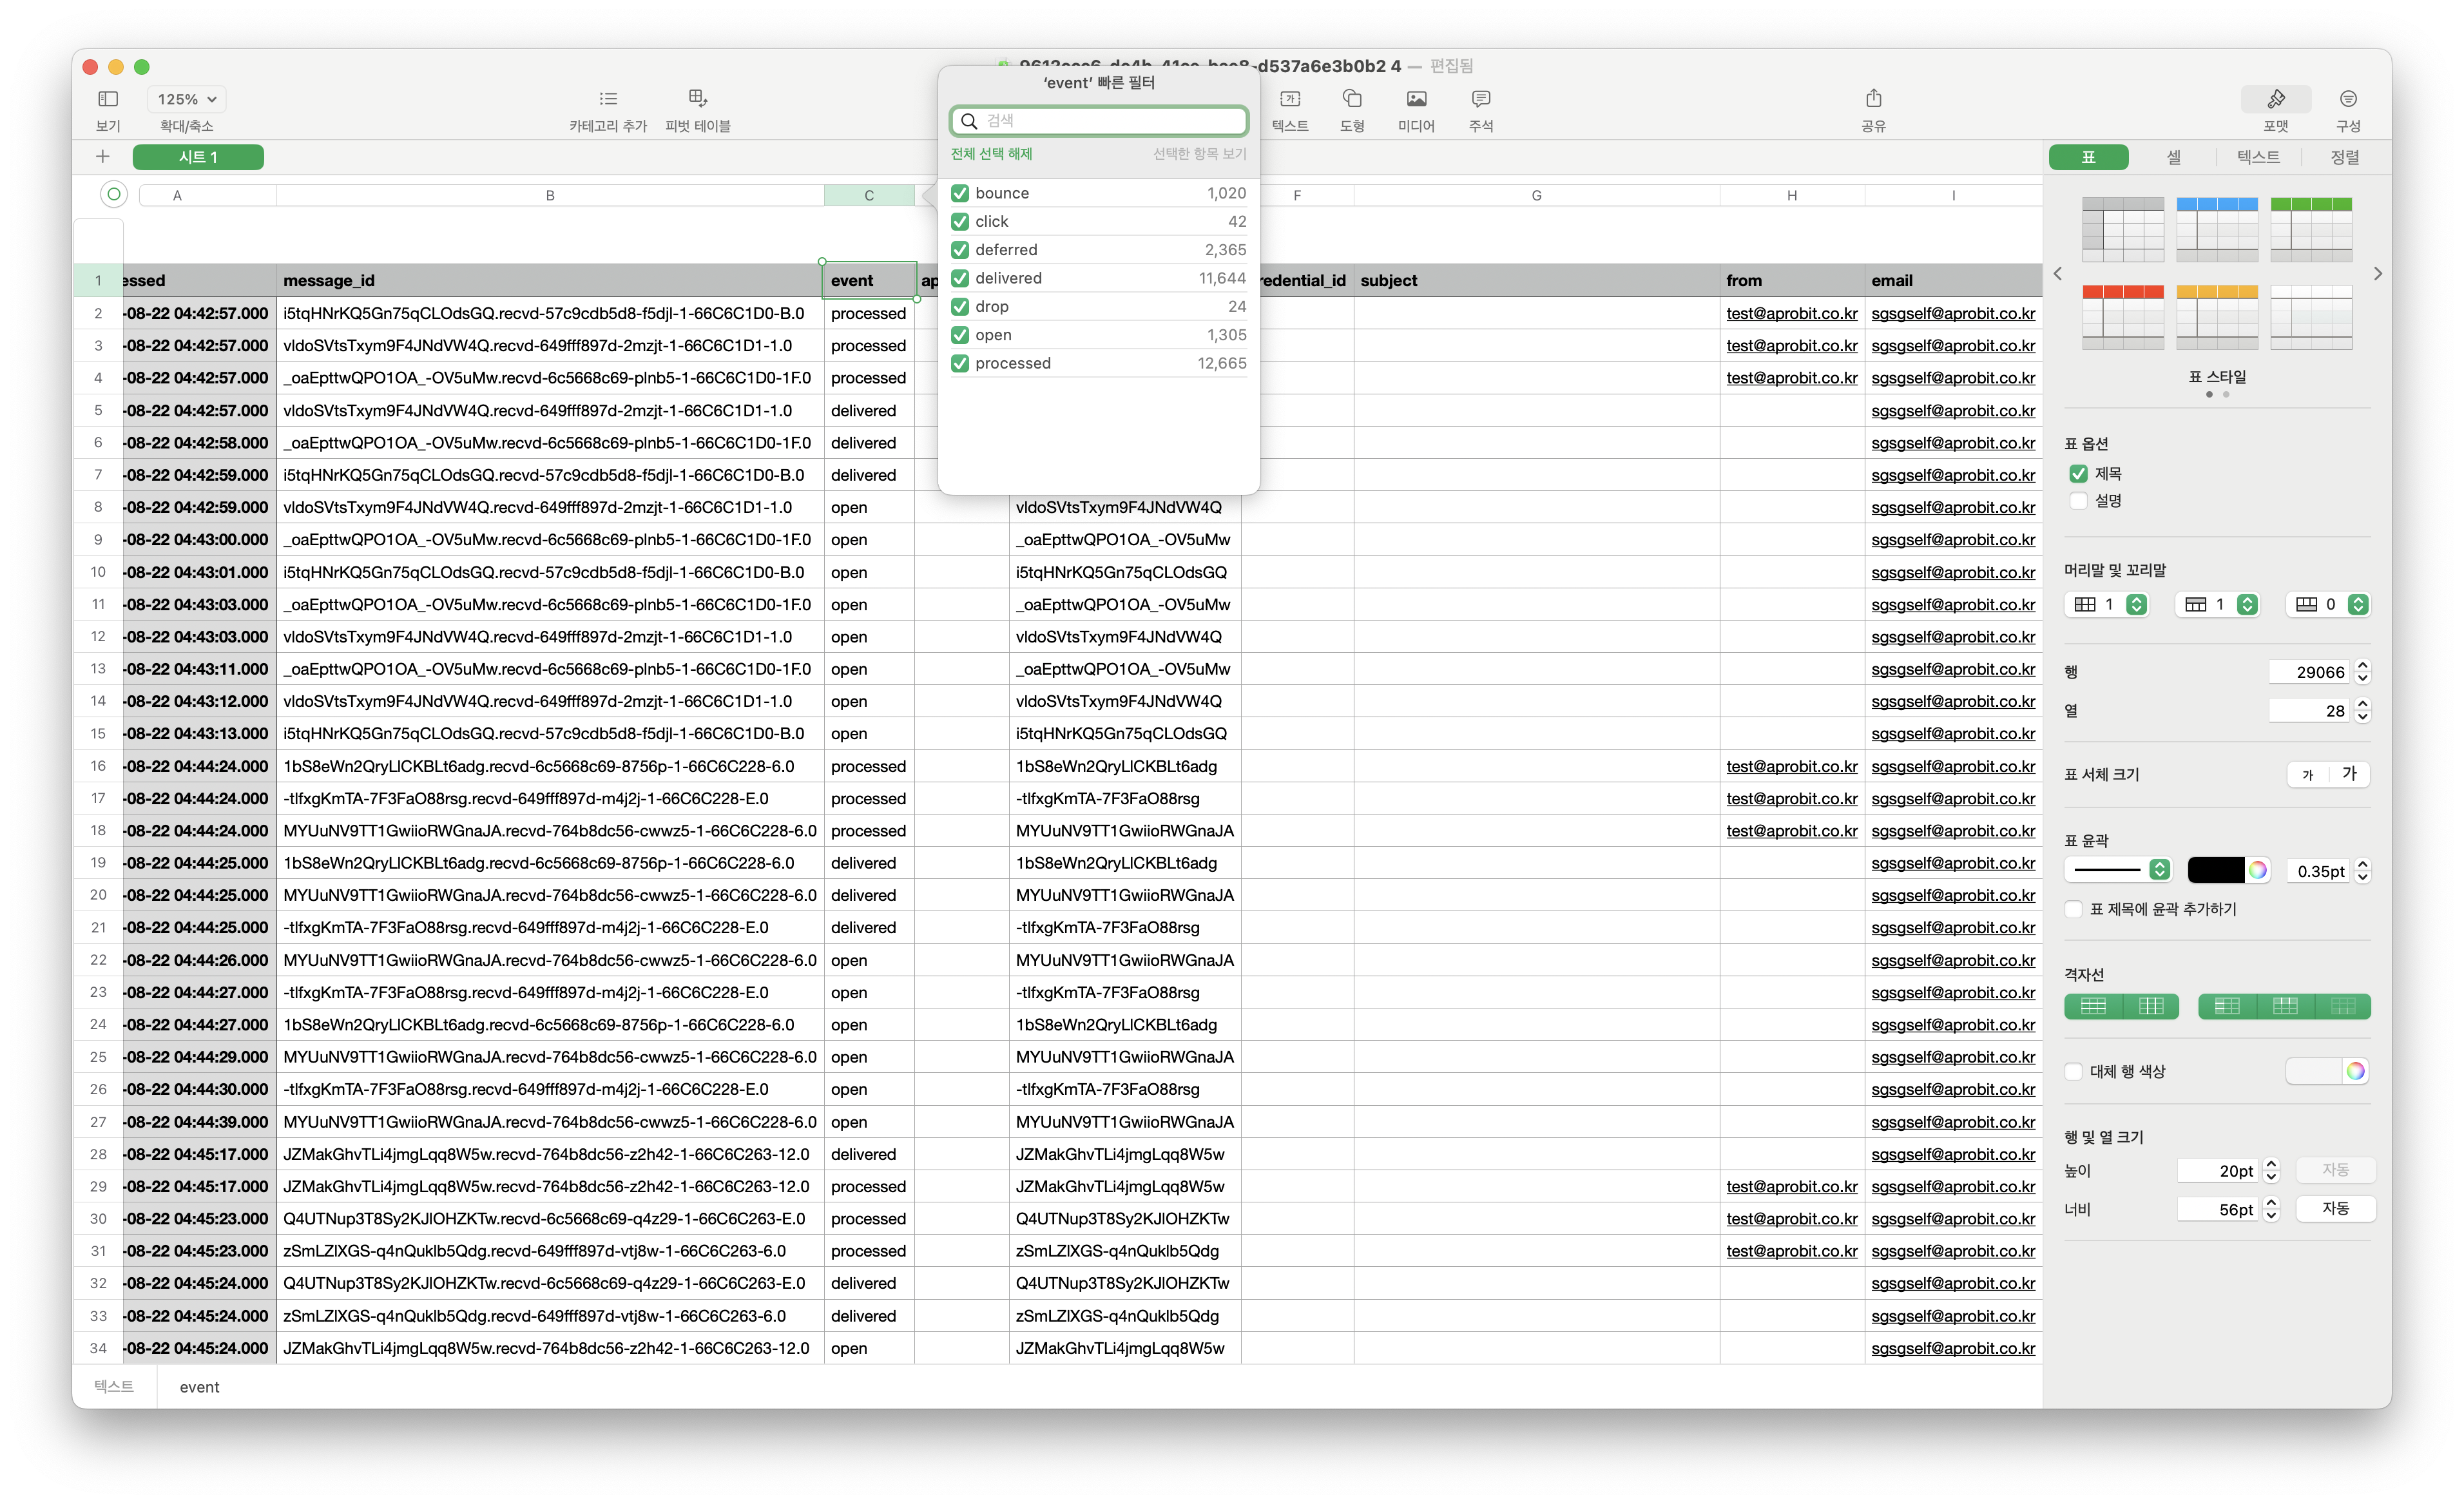Switch to the 표 inspector tab
The width and height of the screenshot is (2464, 1504).
point(2088,157)
